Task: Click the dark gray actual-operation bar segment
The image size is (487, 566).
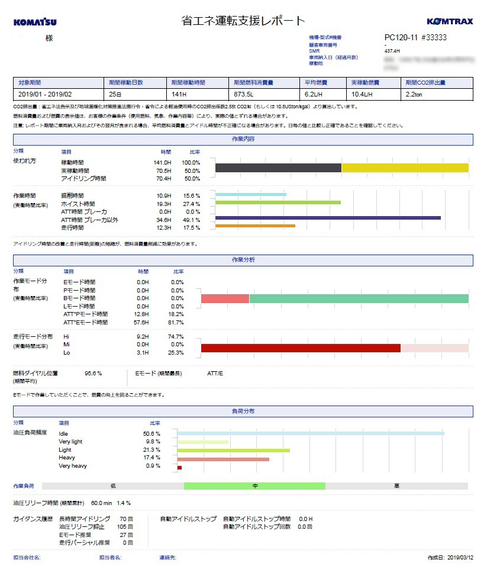Action: coord(278,168)
